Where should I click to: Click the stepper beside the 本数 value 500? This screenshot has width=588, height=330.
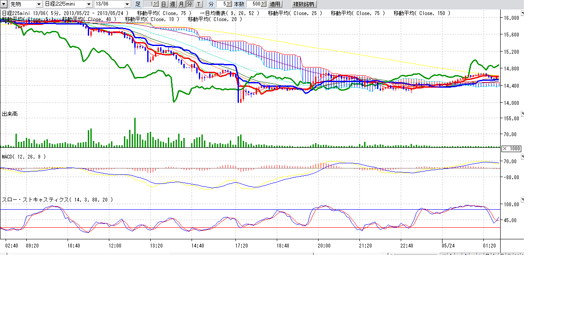(x=263, y=4)
